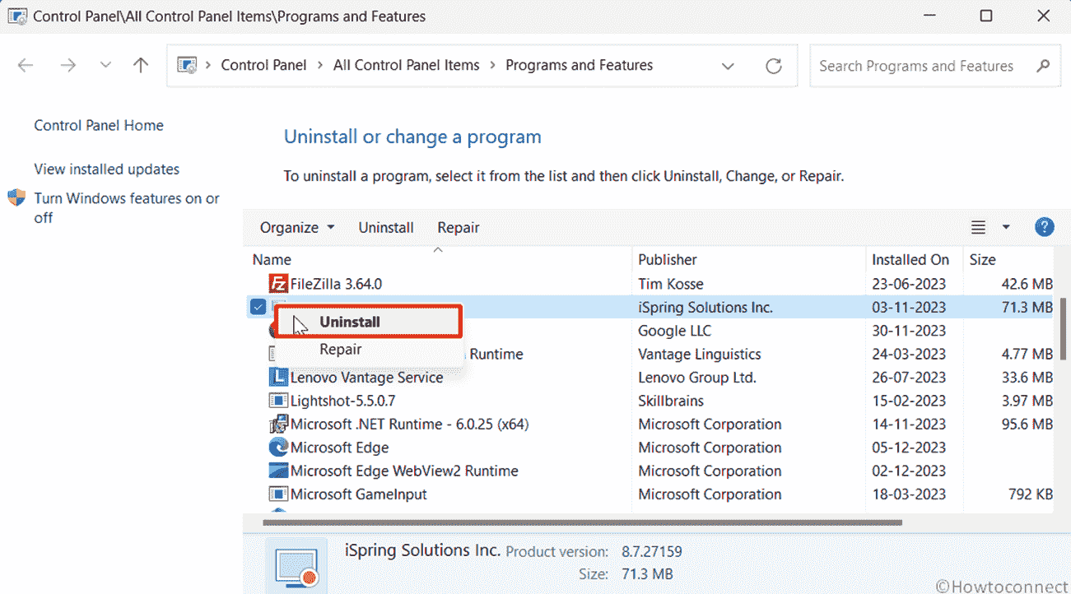Viewport: 1071px width, 594px height.
Task: Expand chevron after All Control Panel Items
Action: (x=492, y=66)
